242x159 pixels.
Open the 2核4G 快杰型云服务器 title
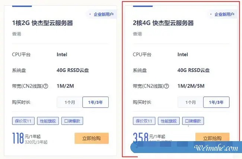click(163, 23)
